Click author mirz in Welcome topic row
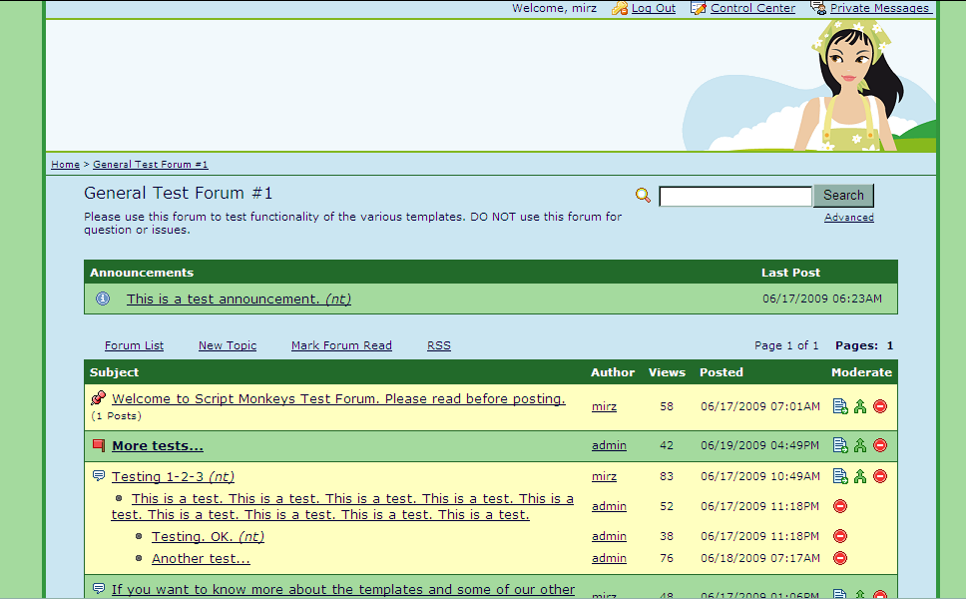 [x=604, y=406]
